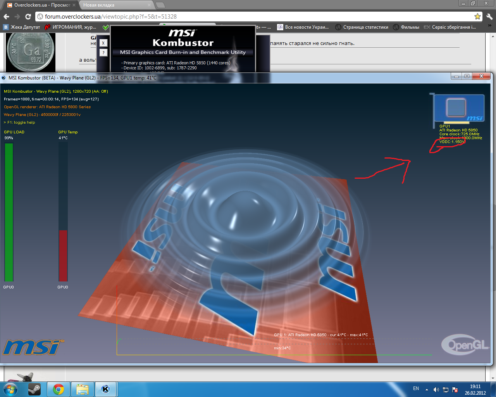Click the X button on Kombustor launcher
The height and width of the screenshot is (397, 496).
tap(103, 43)
